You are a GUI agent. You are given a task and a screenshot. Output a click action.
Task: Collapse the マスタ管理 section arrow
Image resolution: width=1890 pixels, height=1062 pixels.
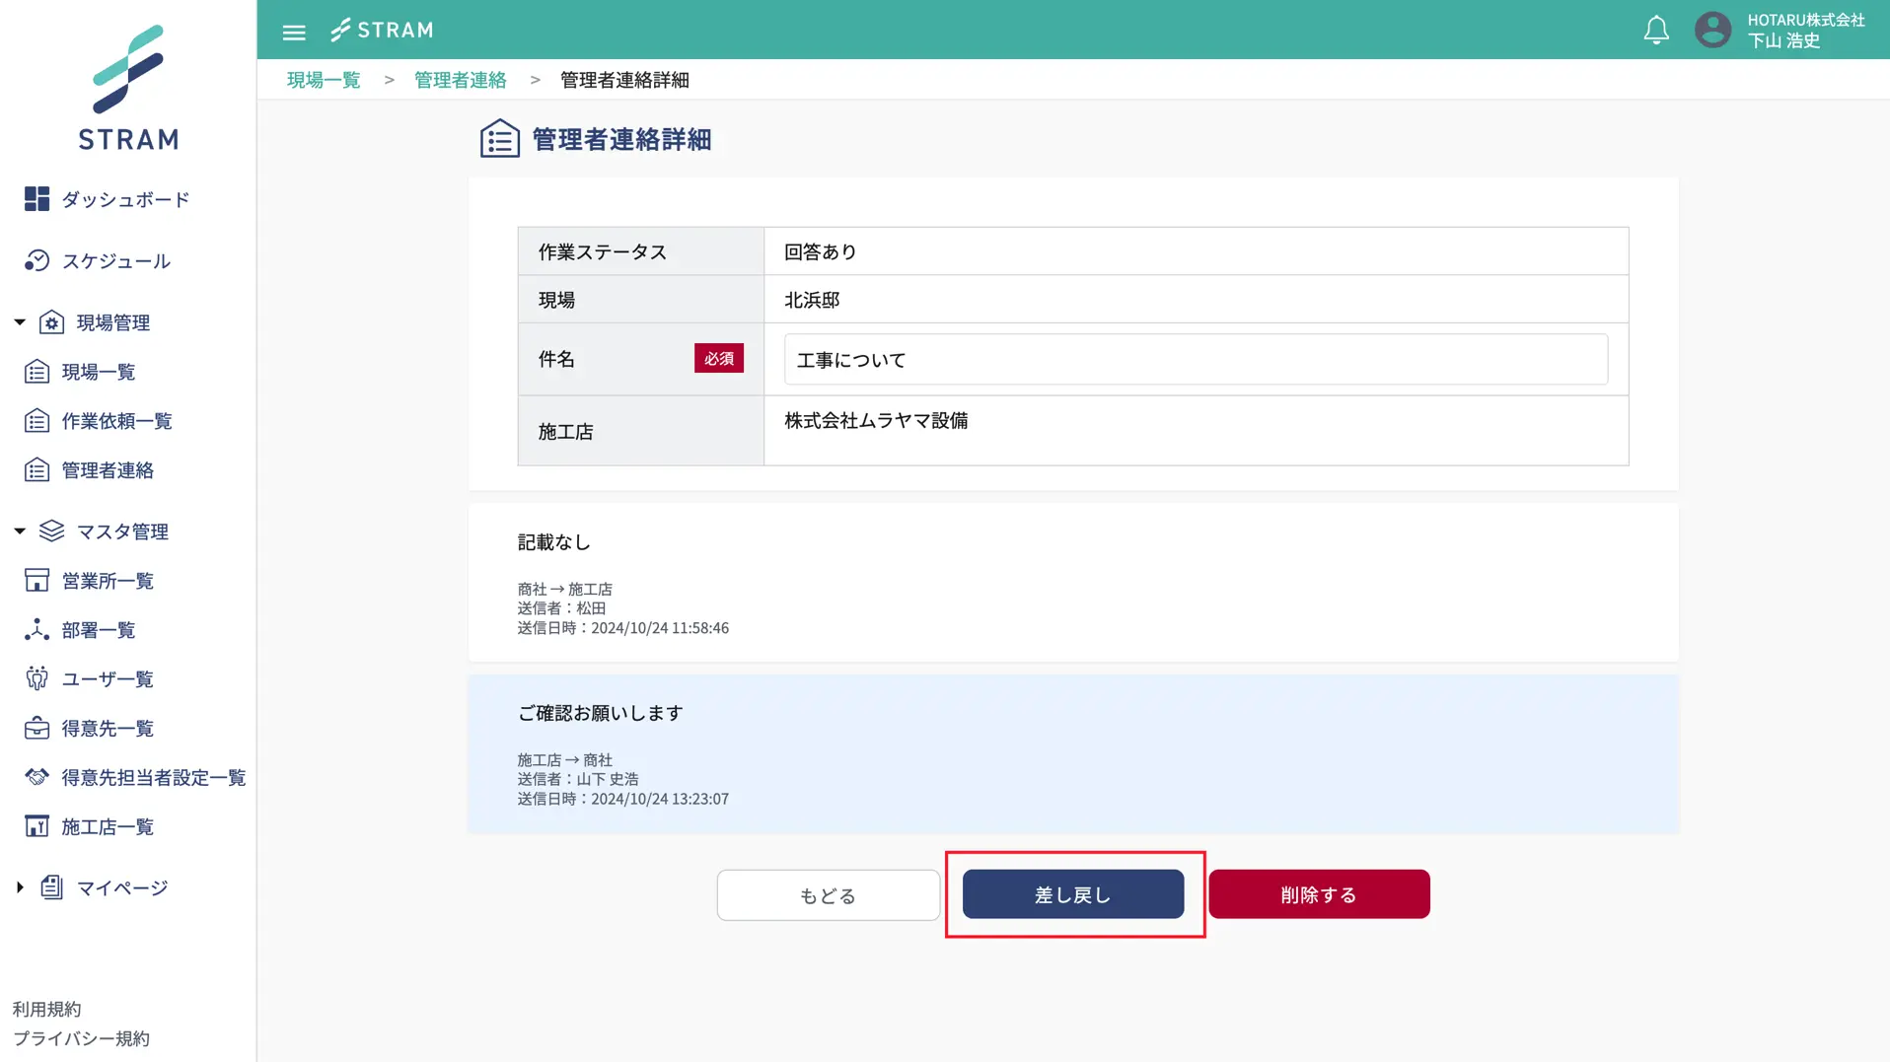[20, 531]
